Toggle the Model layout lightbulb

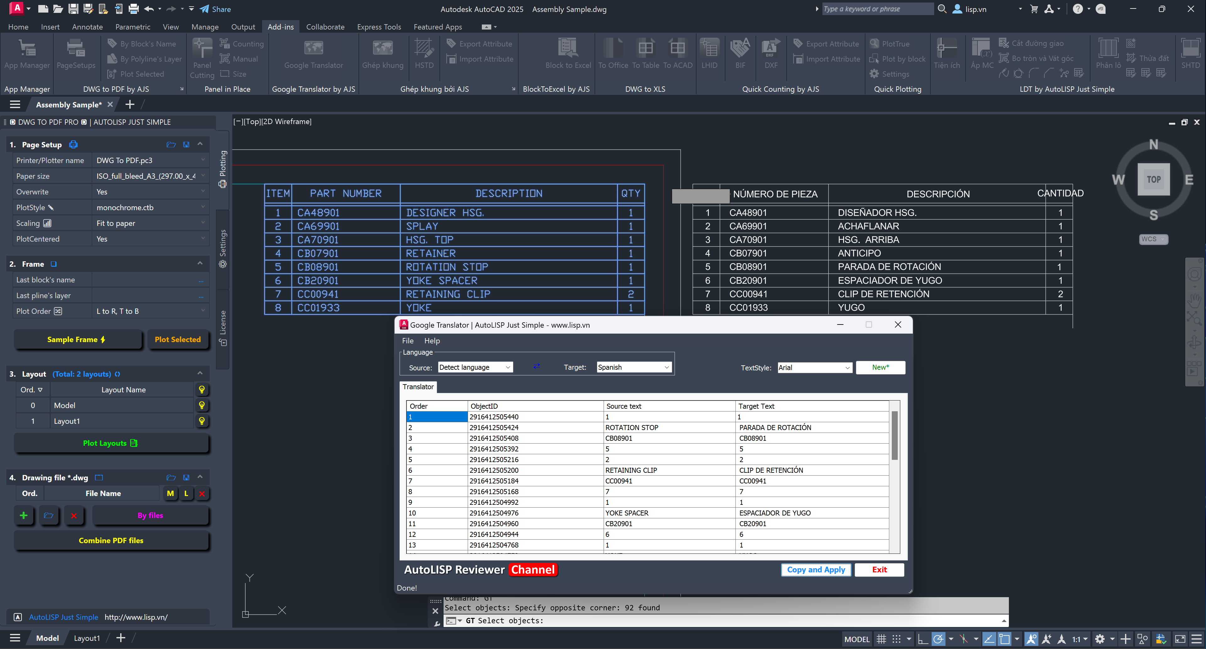(x=201, y=405)
